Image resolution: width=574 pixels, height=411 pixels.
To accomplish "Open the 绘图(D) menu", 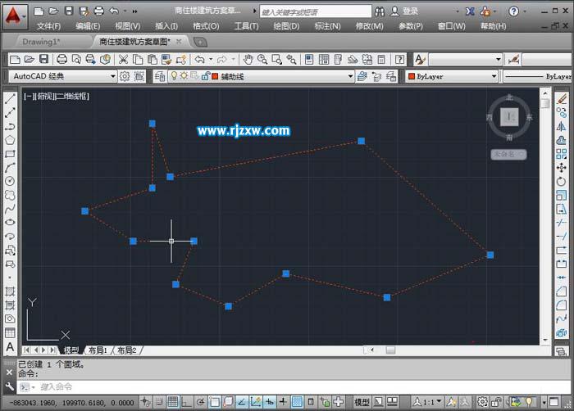I will 286,26.
